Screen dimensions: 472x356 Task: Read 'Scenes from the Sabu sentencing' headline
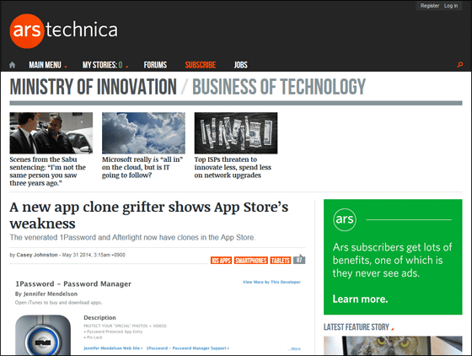pyautogui.click(x=47, y=171)
